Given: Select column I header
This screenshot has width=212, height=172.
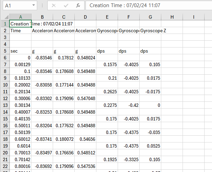Looking at the screenshot, I should point(194,17).
